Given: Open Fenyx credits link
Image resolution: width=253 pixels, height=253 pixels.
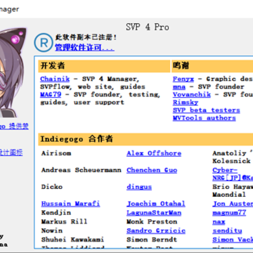Looking at the screenshot, I should click(183, 79).
